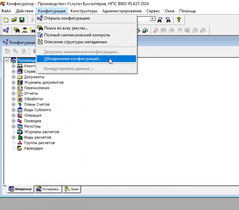The image size is (239, 210).
Task: Click greyed New element icon in Конфигурация window
Action: (x=7, y=51)
